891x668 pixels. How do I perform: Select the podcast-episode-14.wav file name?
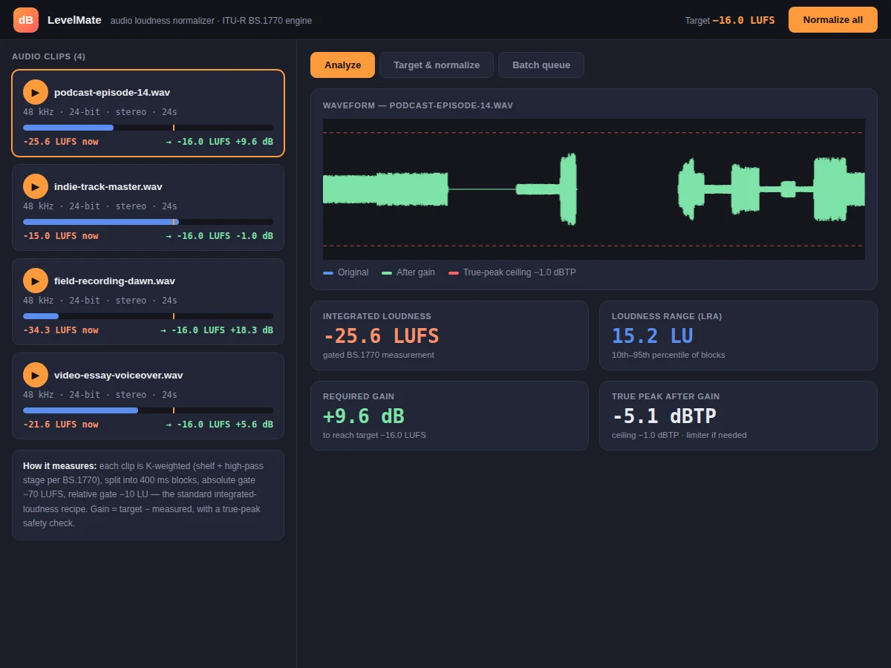[x=112, y=93]
